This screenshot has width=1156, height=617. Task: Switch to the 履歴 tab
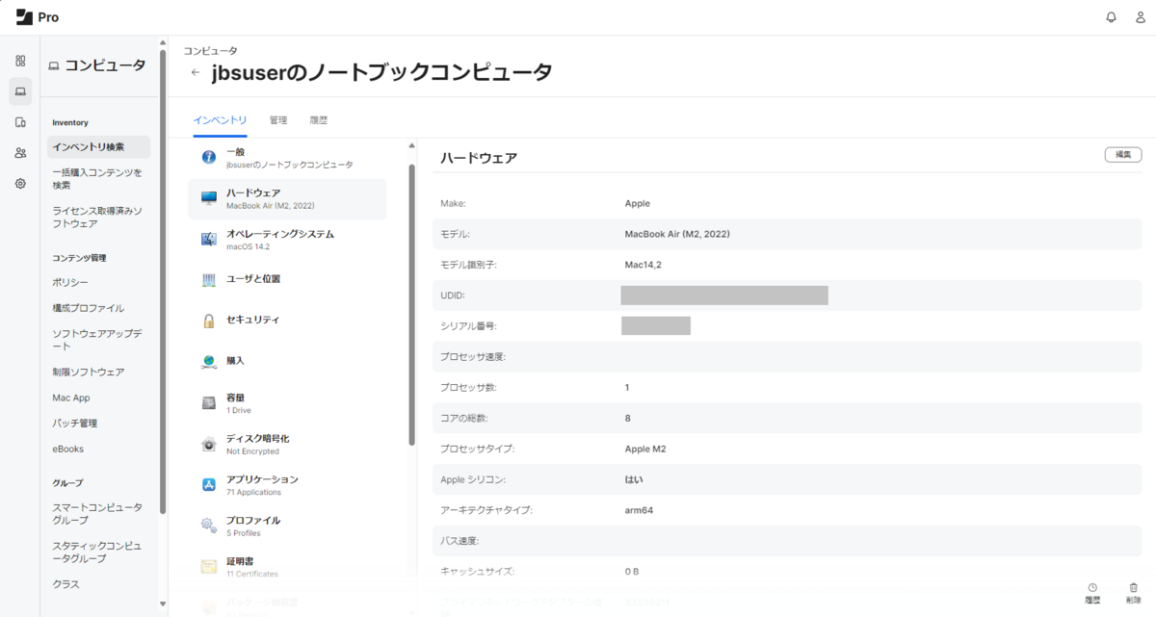pyautogui.click(x=319, y=120)
